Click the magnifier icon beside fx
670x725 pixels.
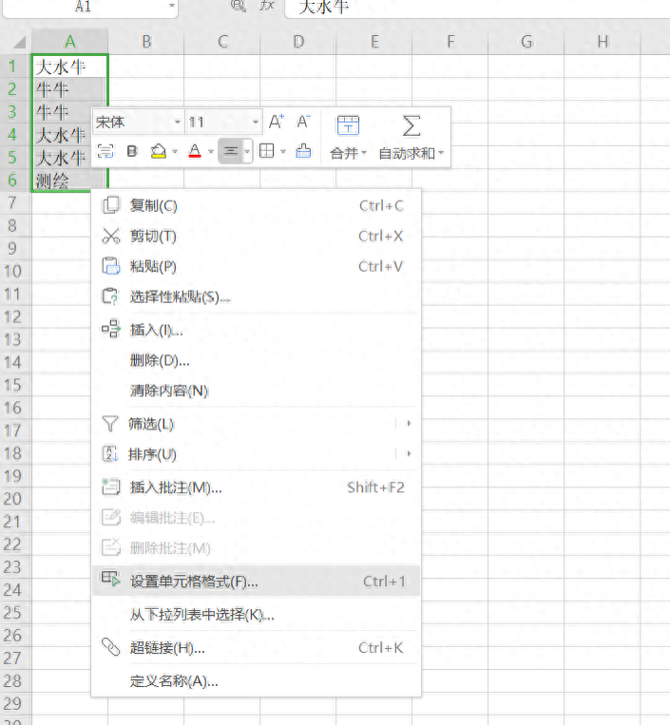239,5
